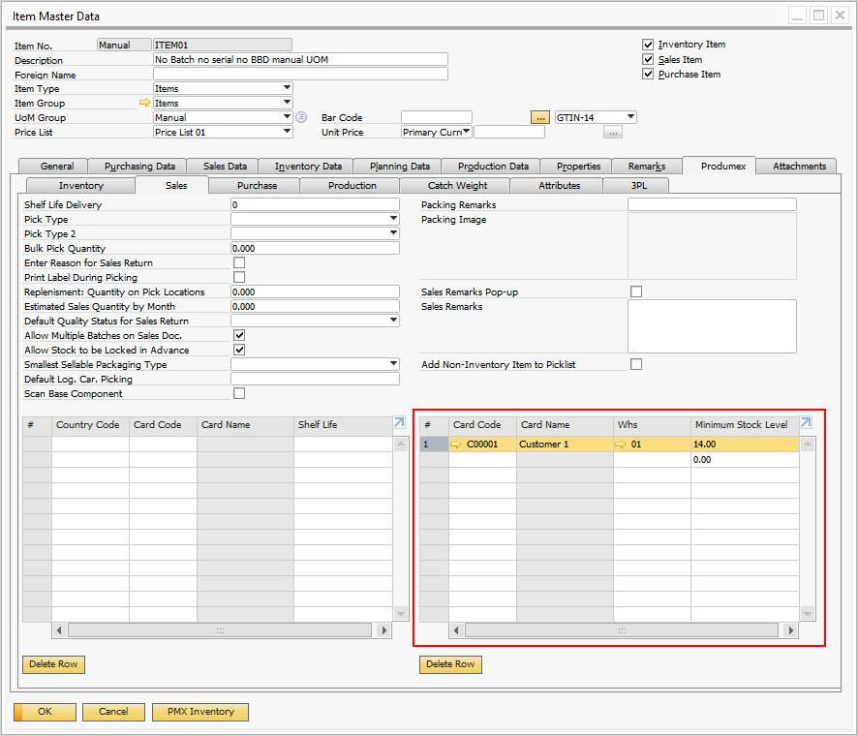Open the Price List dropdown
This screenshot has height=736, width=858.
point(287,132)
